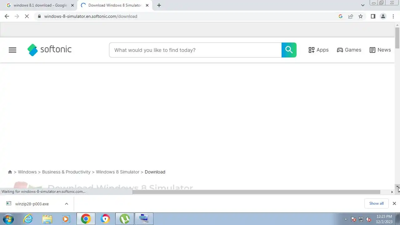Click the network tray icon
400x225 pixels.
coord(361,219)
